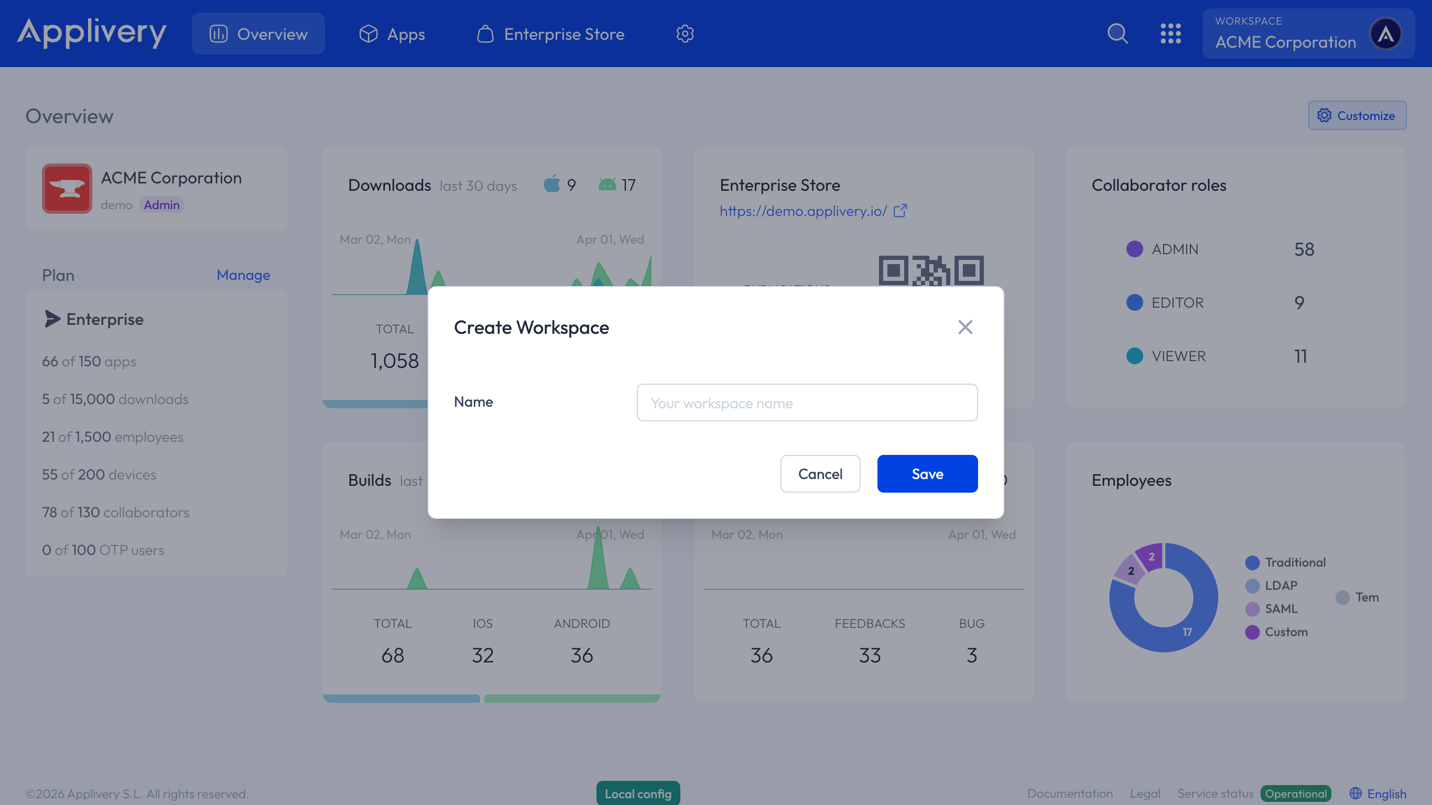Click the Applivery logo
The height and width of the screenshot is (805, 1432).
(92, 32)
